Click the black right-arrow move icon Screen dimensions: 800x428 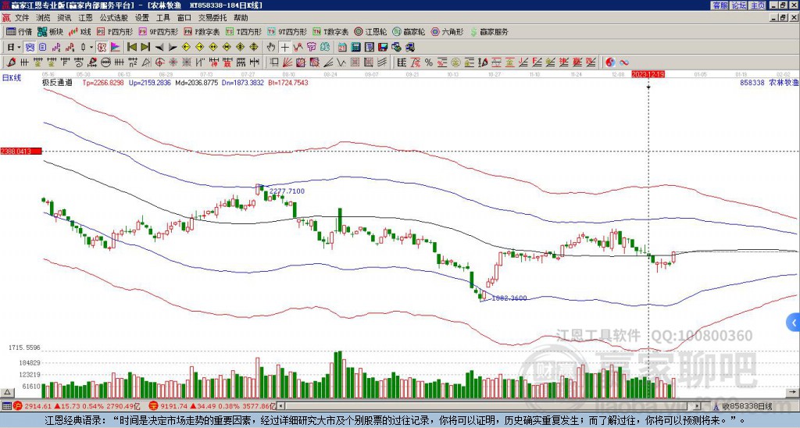click(173, 48)
